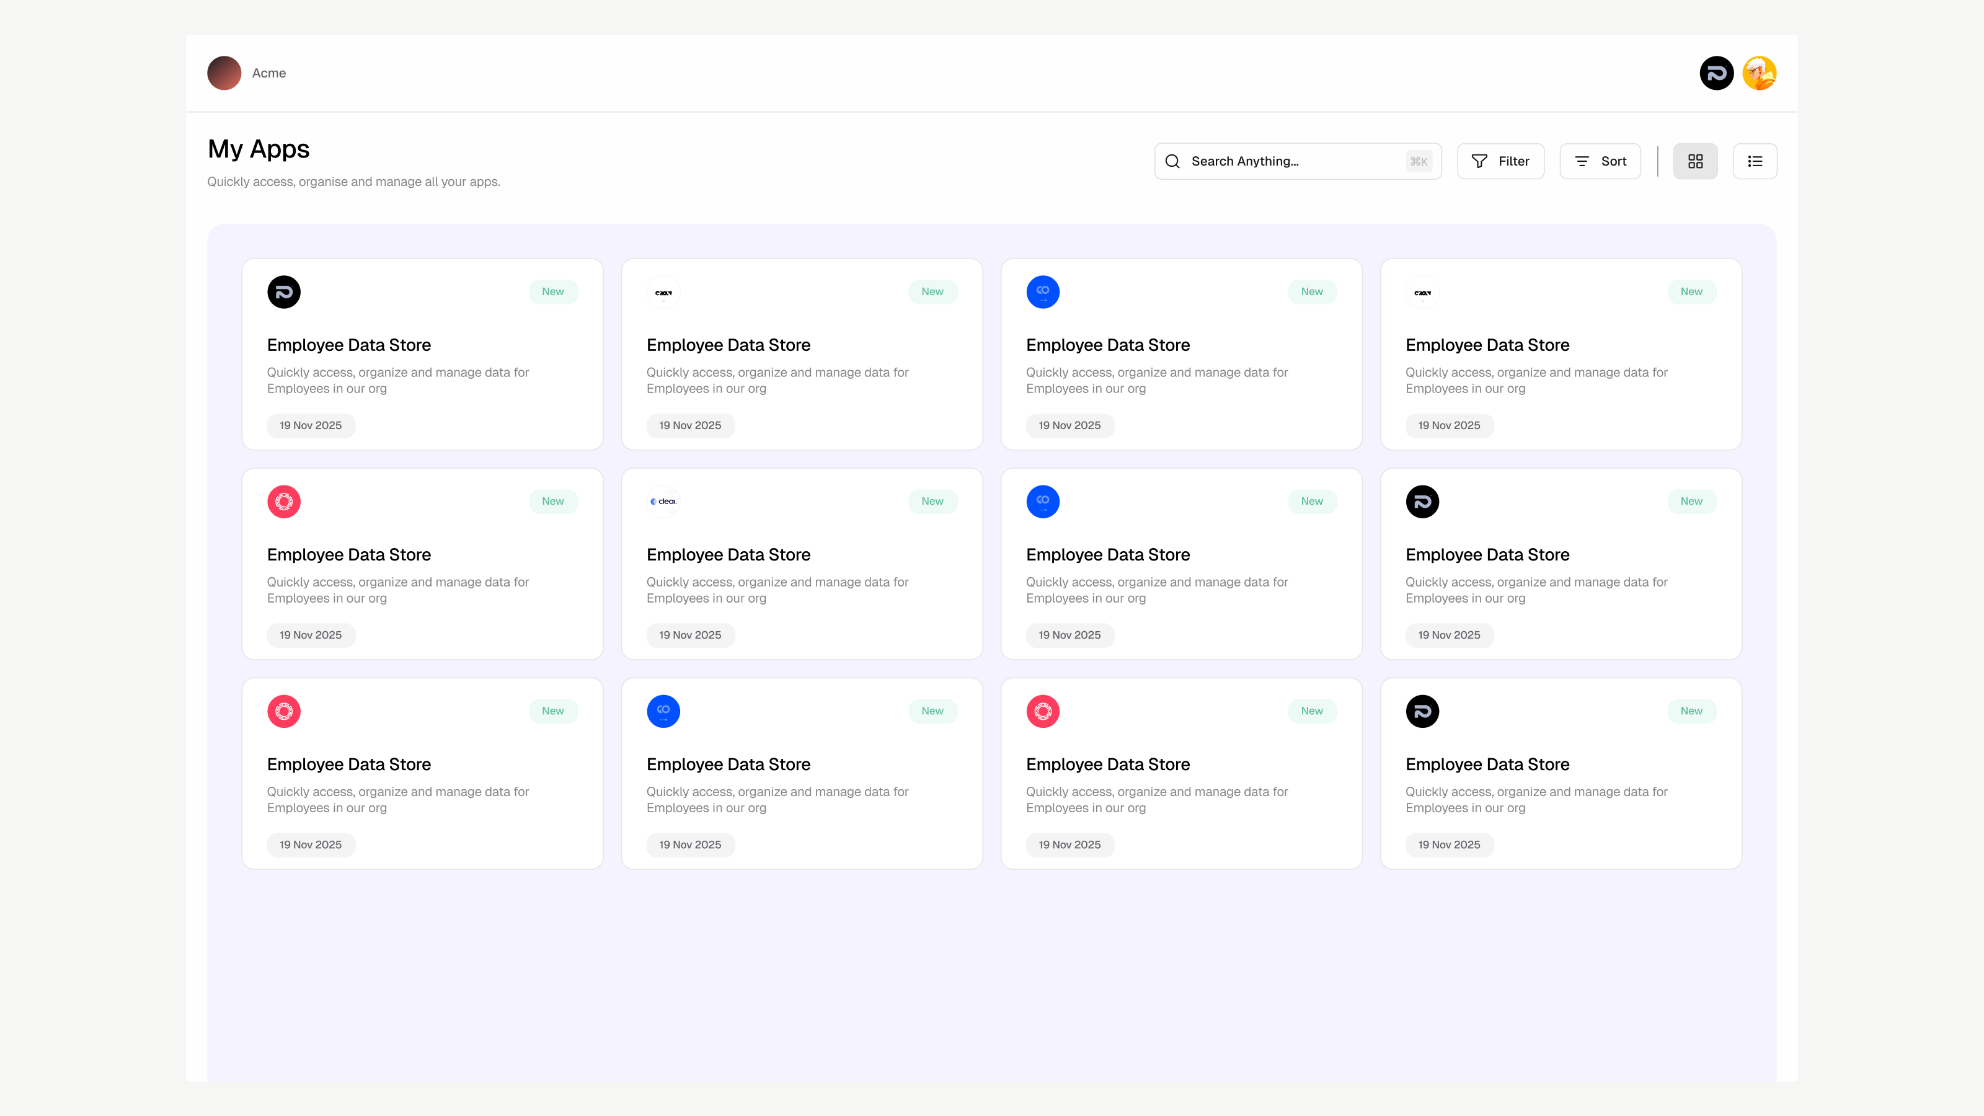Click the magnifier icon in search bar
The image size is (1984, 1116).
pyautogui.click(x=1172, y=161)
